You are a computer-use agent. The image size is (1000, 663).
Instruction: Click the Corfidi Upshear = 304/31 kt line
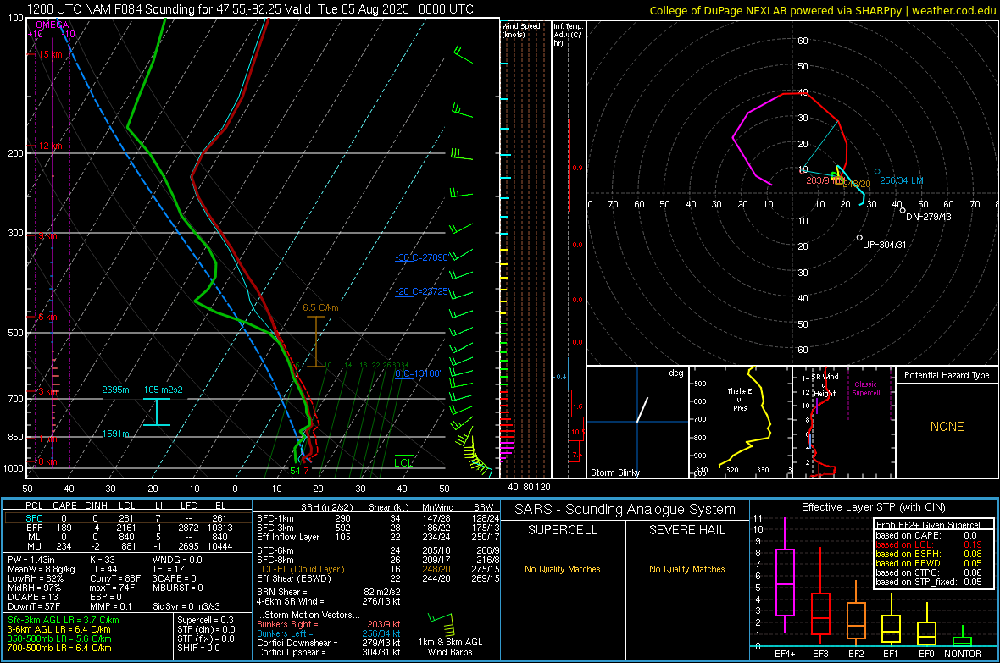click(329, 652)
